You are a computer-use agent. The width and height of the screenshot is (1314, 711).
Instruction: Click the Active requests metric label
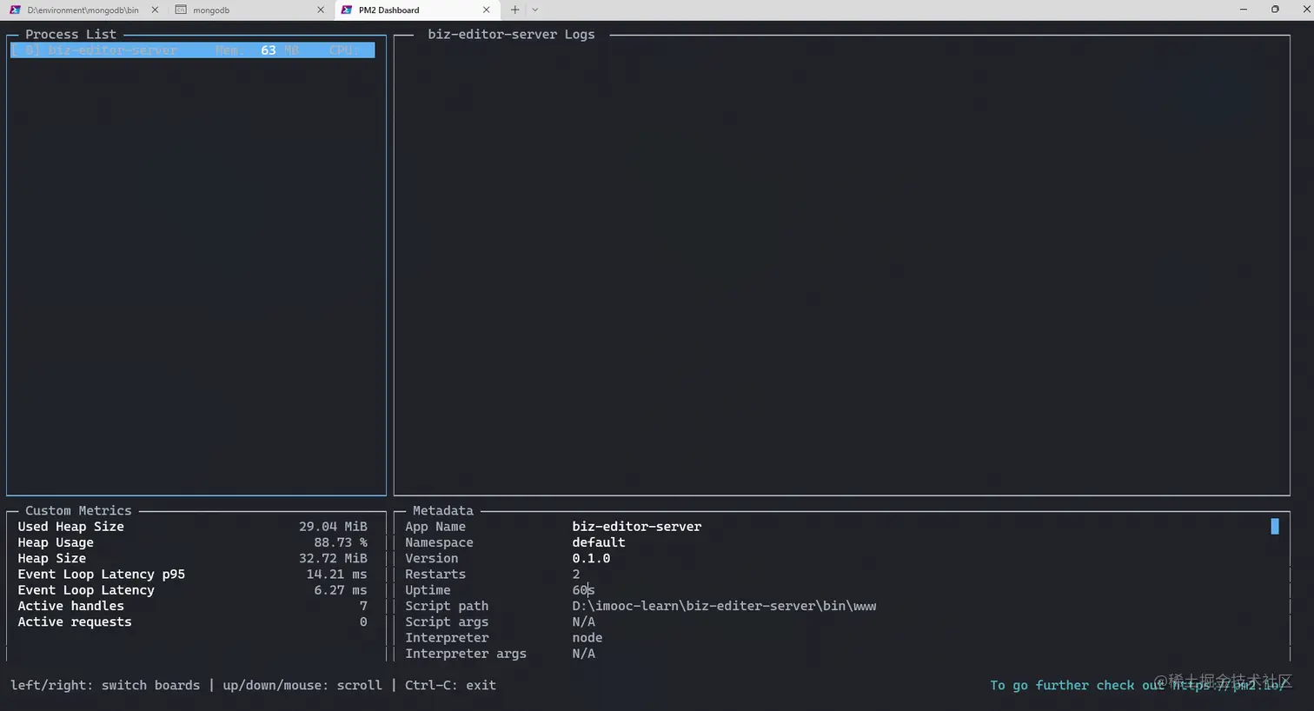(75, 621)
